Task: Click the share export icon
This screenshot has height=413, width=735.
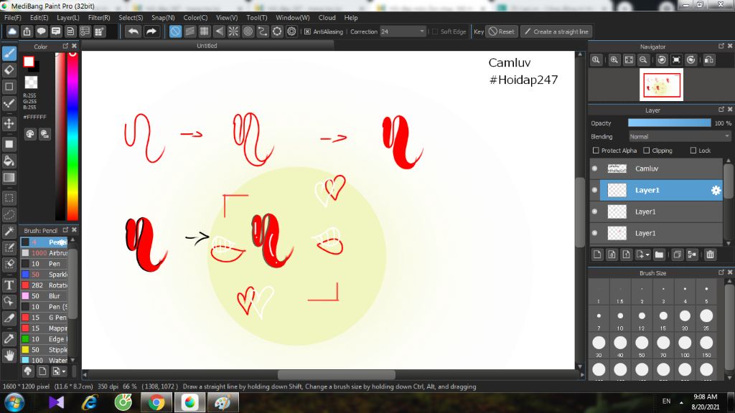Action: coord(27,32)
